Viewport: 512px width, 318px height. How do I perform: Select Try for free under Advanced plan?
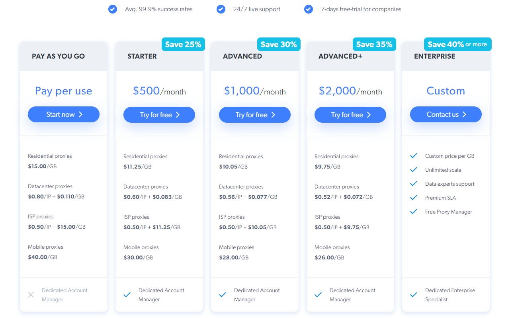(255, 115)
